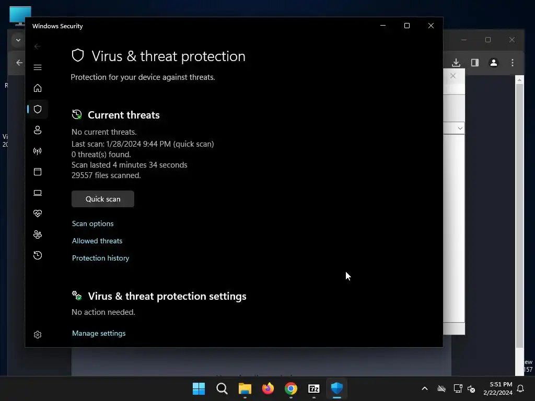This screenshot has width=535, height=401.
Task: Click the browser window's back arrow
Action: click(19, 63)
